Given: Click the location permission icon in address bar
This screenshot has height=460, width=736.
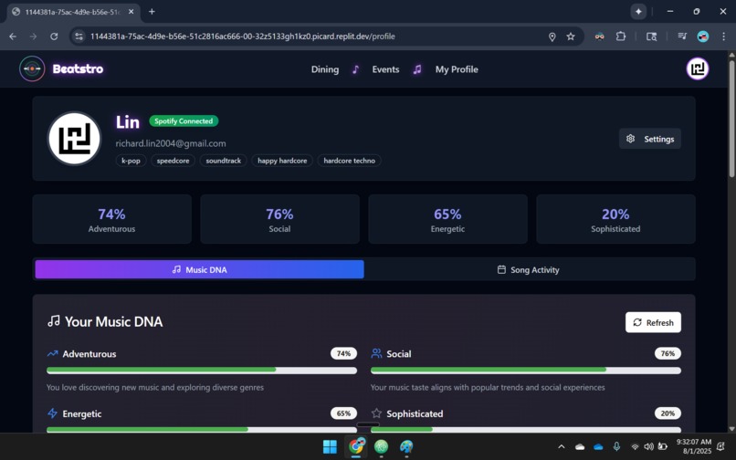Looking at the screenshot, I should tap(552, 37).
